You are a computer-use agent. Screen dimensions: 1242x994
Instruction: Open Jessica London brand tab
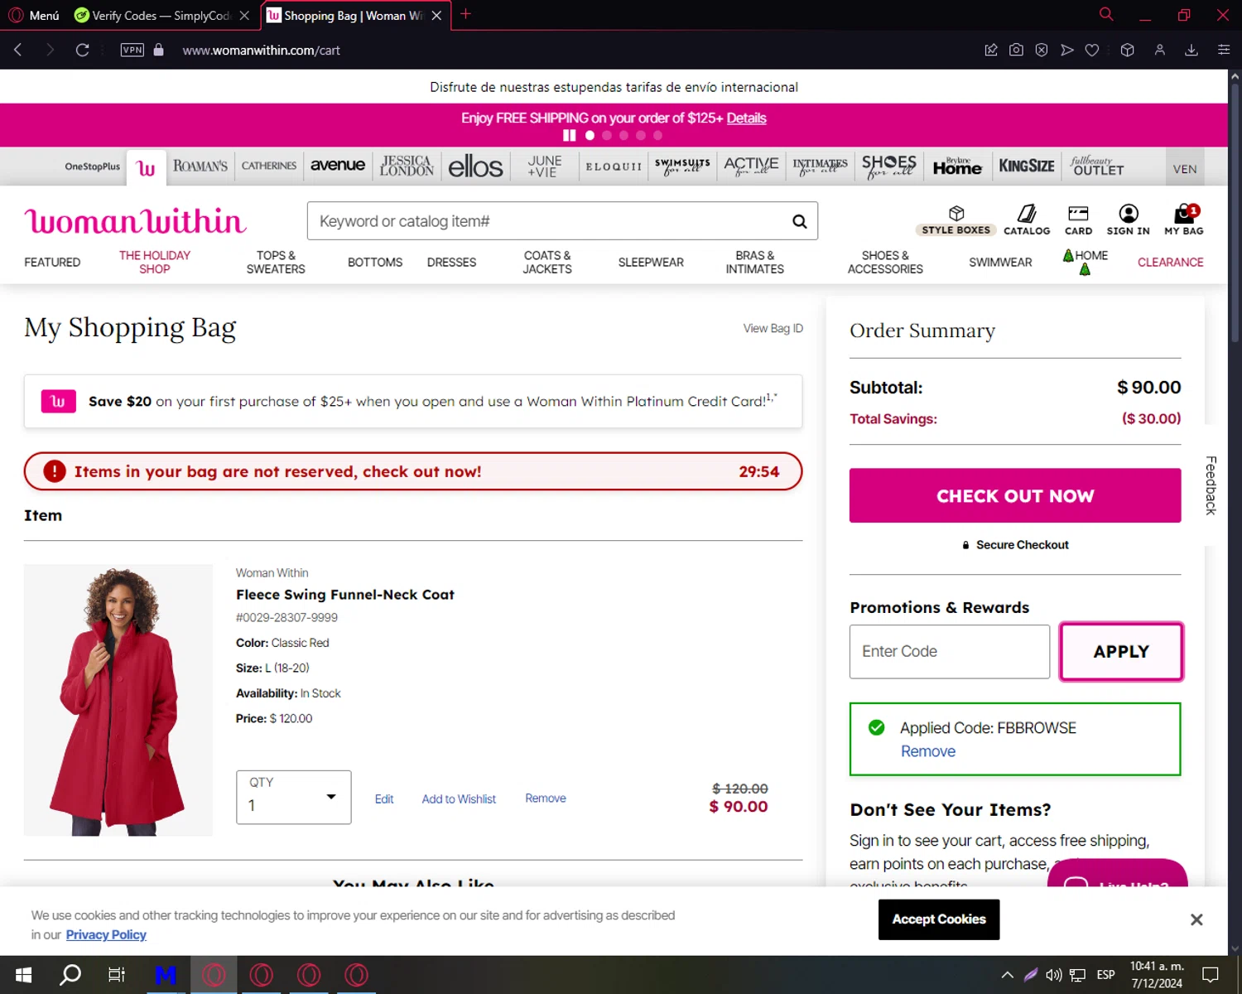pos(407,166)
